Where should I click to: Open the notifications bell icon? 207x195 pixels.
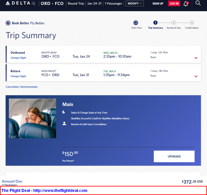[x=186, y=4]
